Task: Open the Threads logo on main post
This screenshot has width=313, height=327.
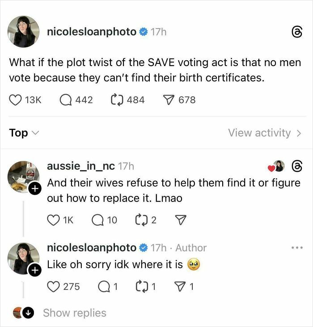Action: tap(296, 32)
